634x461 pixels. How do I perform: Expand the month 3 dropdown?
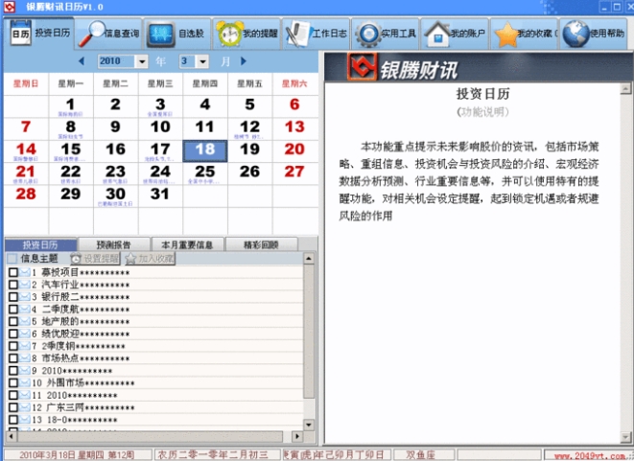pos(202,61)
